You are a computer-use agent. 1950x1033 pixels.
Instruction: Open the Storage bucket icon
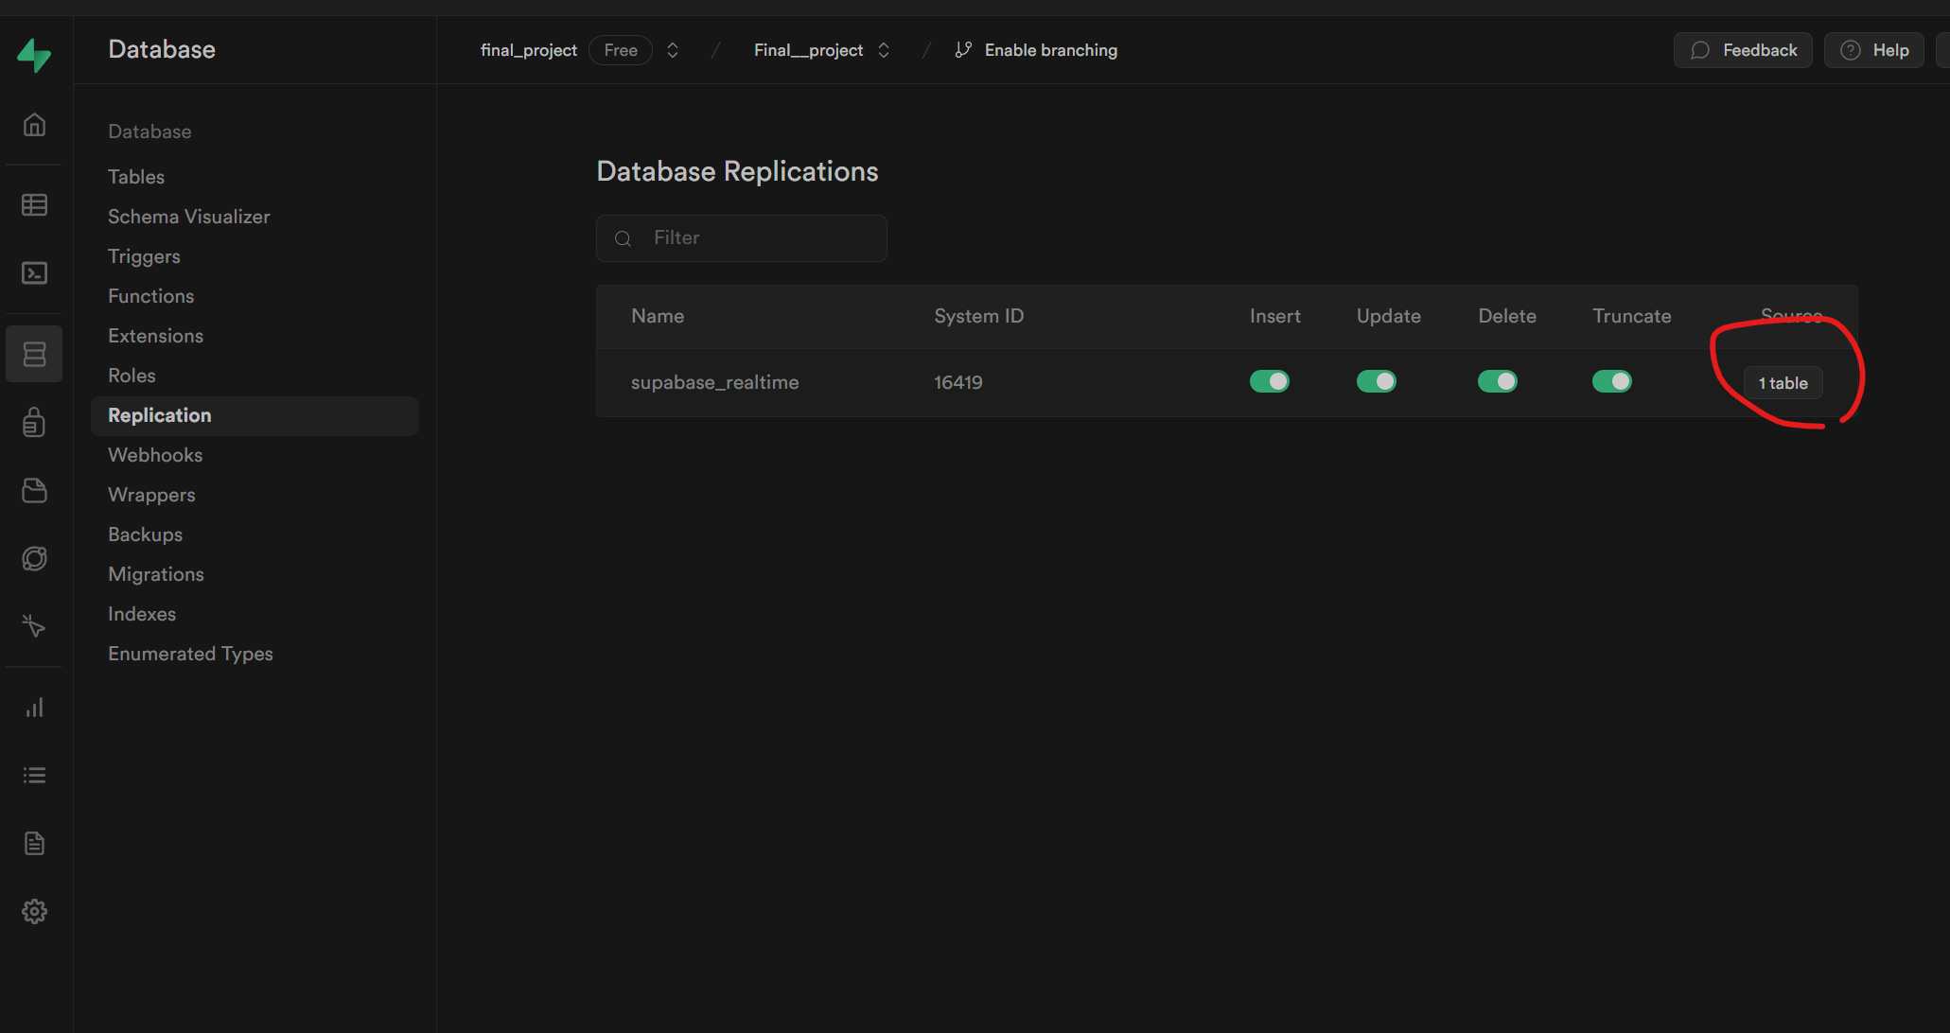pyautogui.click(x=35, y=490)
